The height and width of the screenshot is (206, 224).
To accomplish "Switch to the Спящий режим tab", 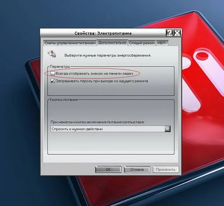I will [x=142, y=43].
